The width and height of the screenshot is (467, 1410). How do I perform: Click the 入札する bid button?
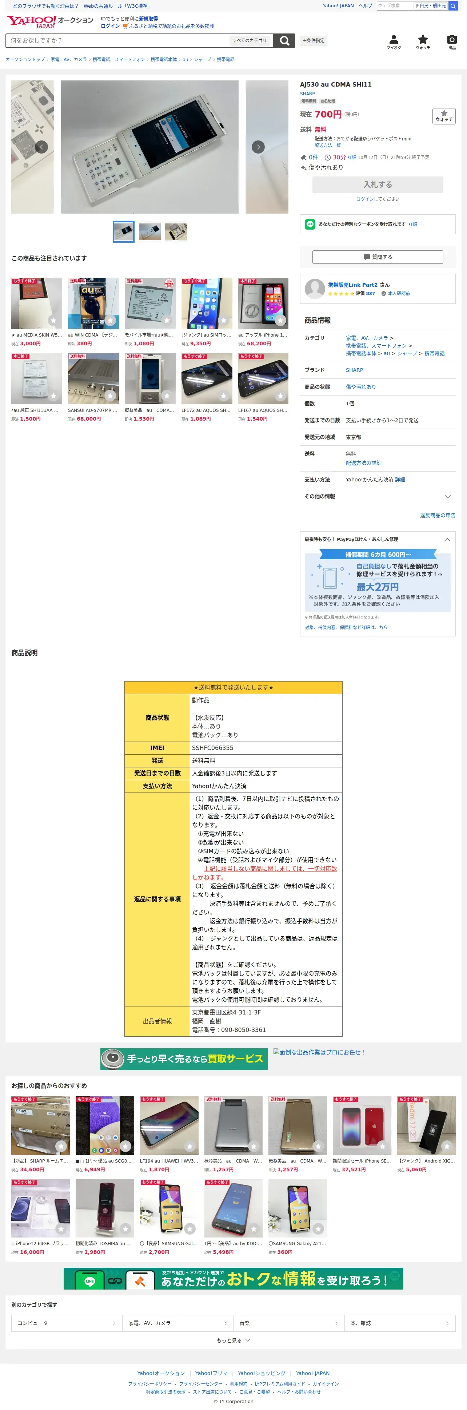coord(377,184)
